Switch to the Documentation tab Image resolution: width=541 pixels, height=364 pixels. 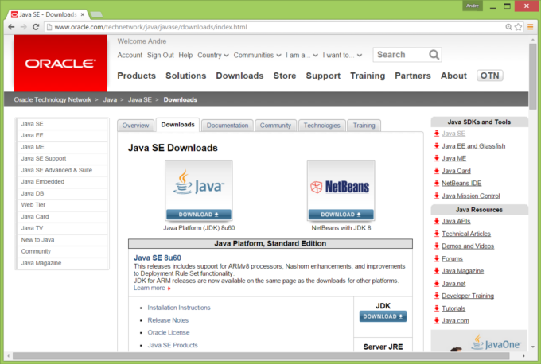click(228, 126)
